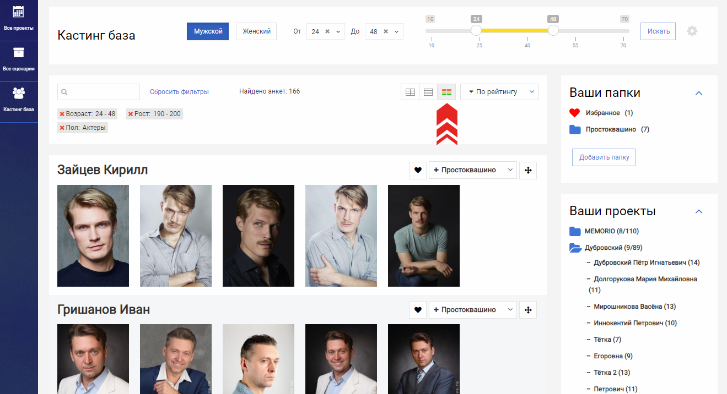Open the По рейтингу sort dropdown

(499, 92)
